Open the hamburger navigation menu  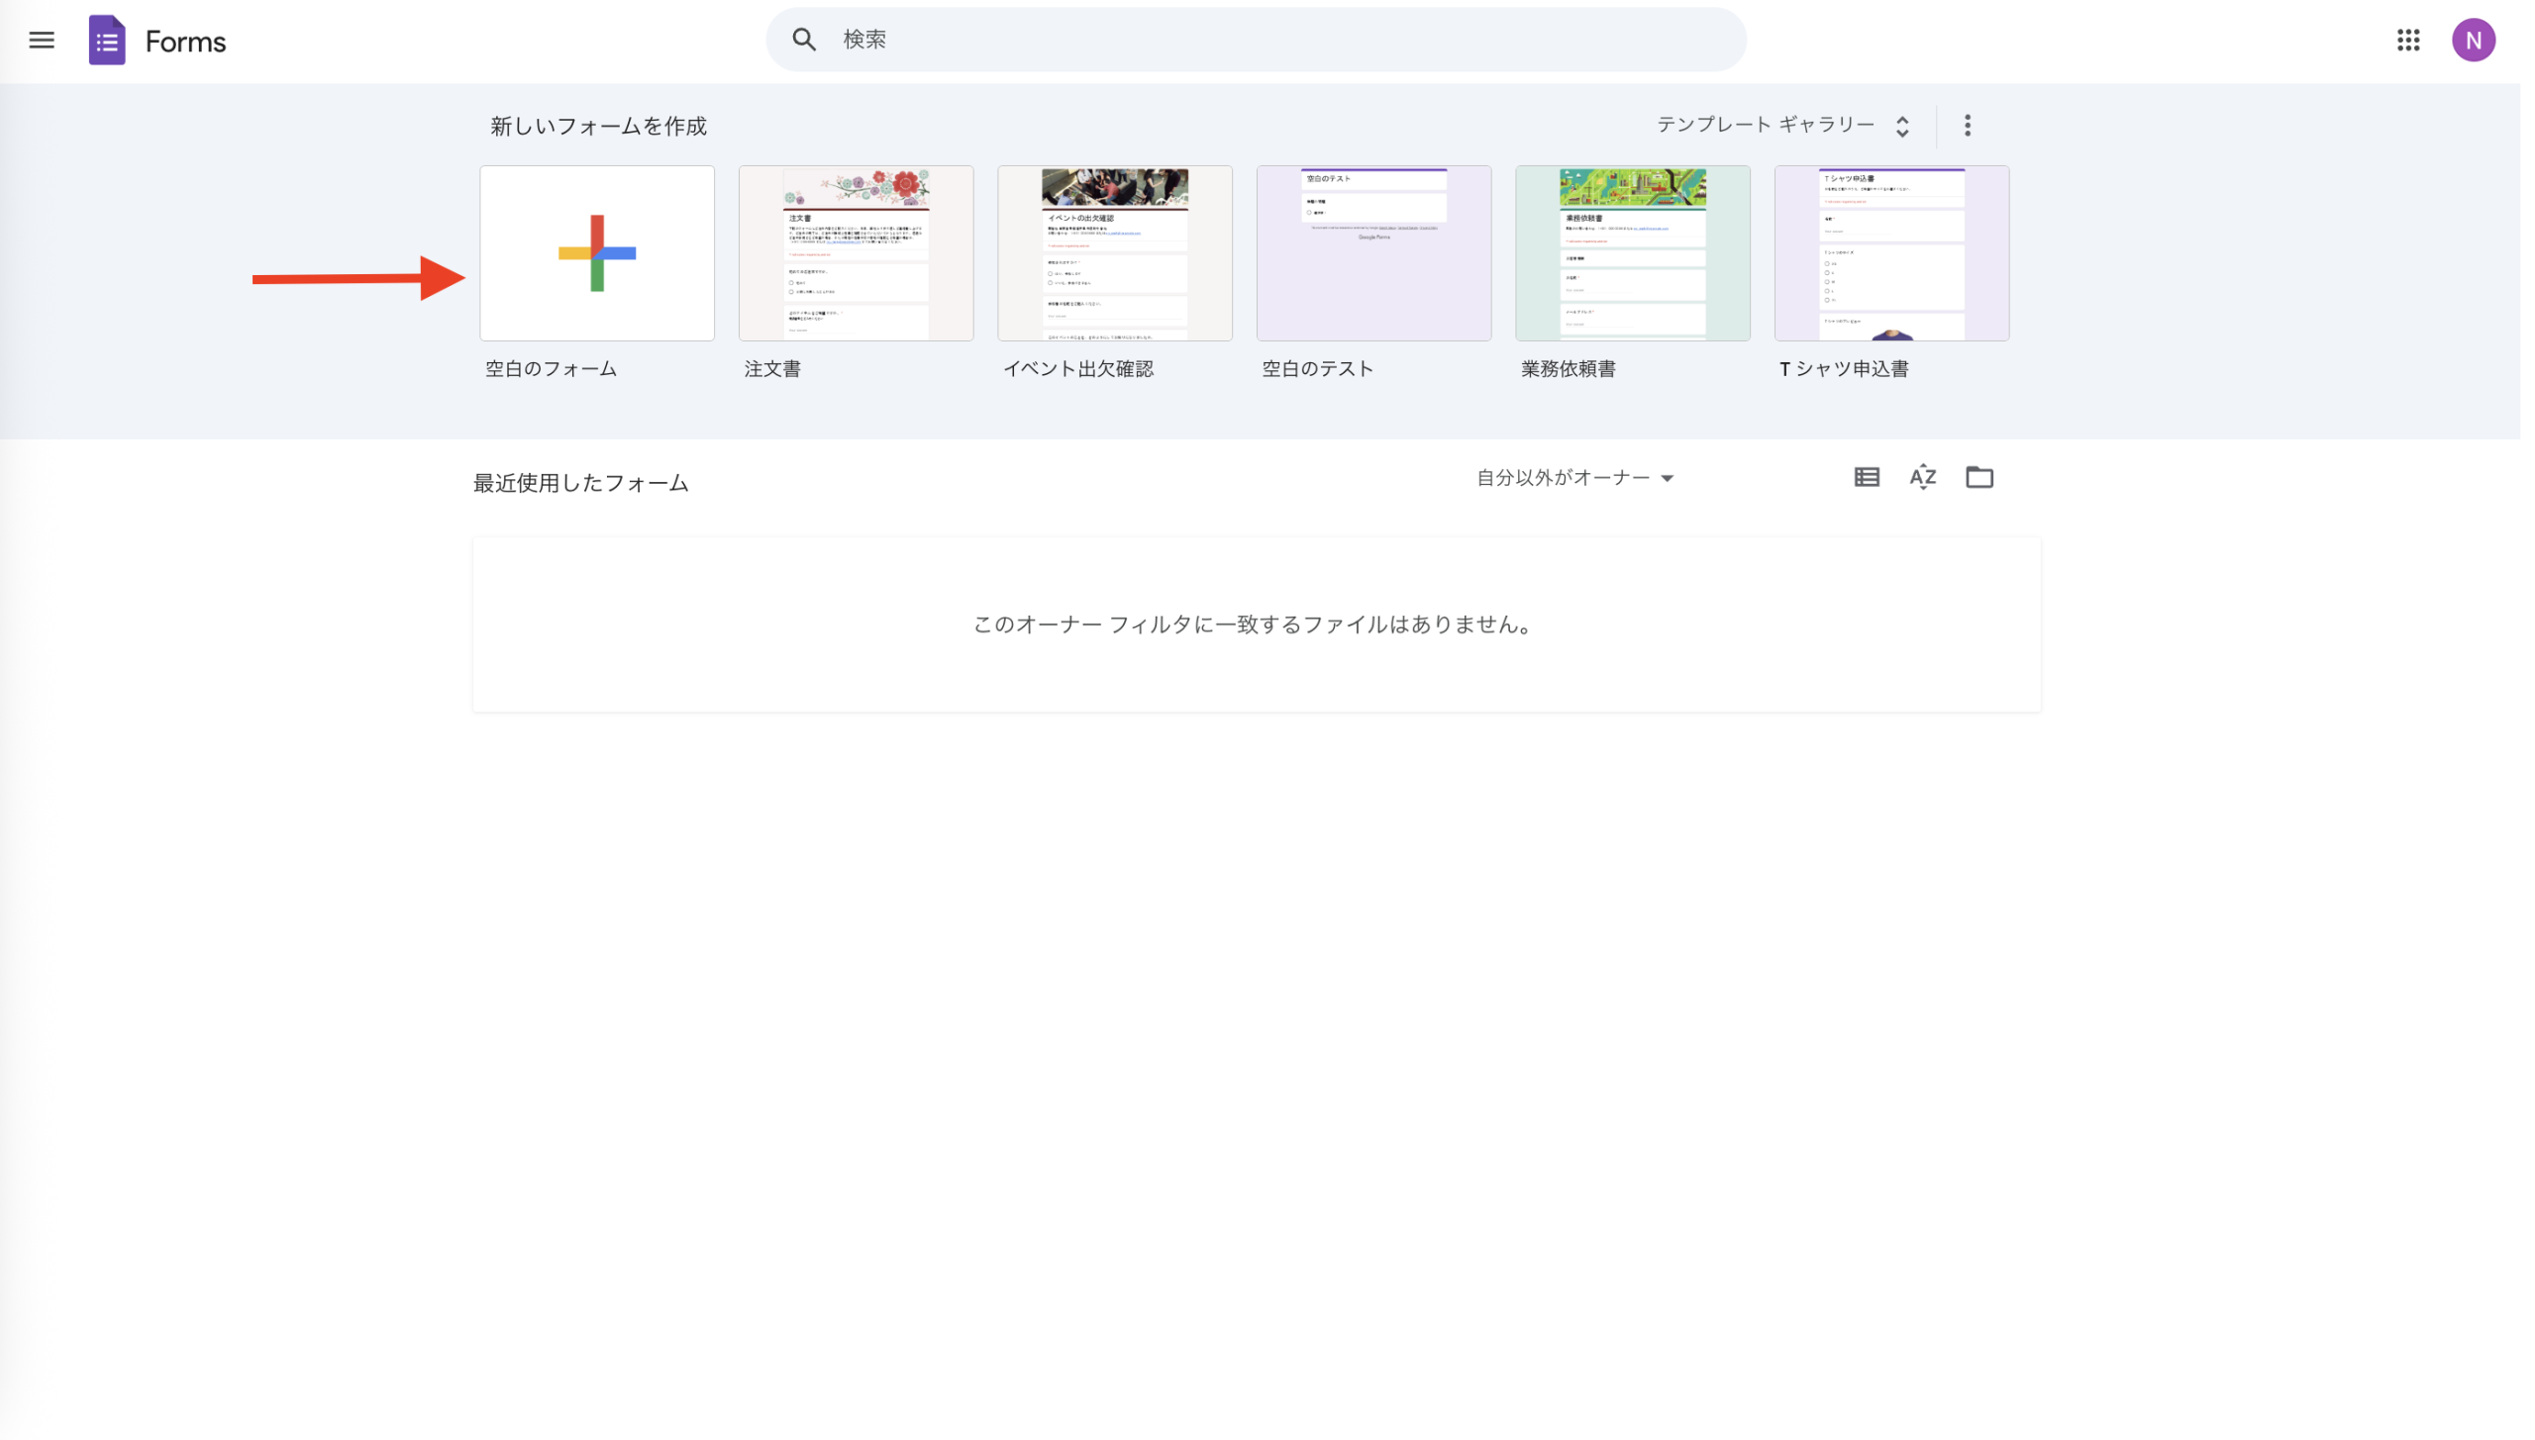click(x=42, y=40)
